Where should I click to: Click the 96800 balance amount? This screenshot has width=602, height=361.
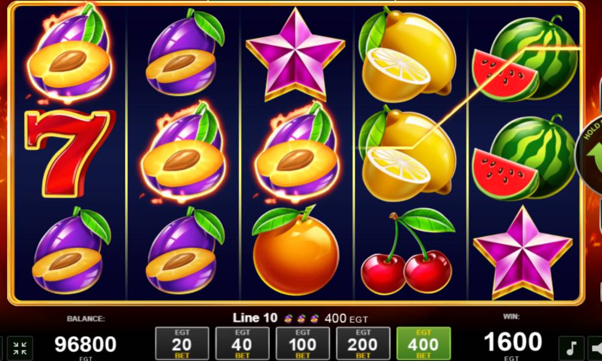(85, 344)
